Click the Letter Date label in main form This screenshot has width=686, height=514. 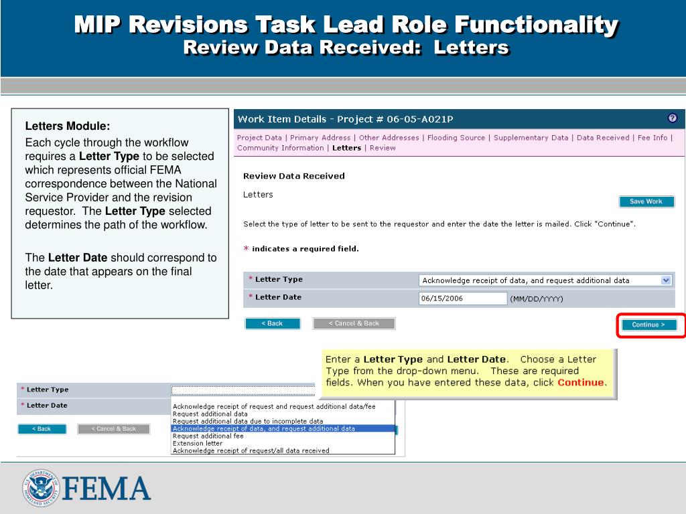point(278,297)
